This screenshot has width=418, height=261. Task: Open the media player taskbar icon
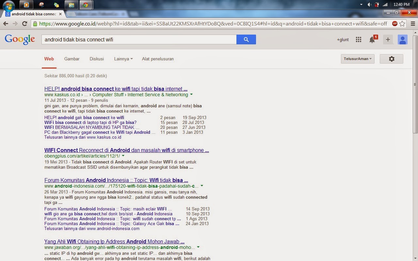(x=26, y=5)
